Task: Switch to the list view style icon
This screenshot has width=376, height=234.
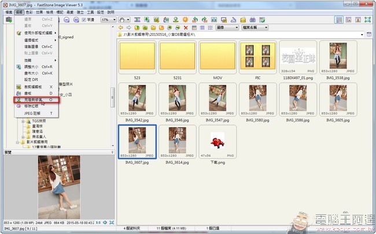Action: click(x=211, y=28)
